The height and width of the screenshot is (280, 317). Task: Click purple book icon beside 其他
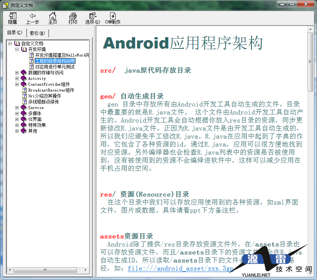tap(24, 131)
